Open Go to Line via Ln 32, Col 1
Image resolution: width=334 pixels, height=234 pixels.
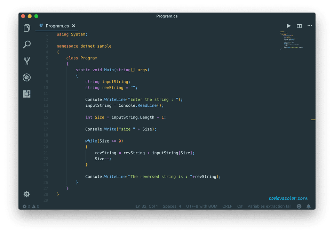click(147, 206)
